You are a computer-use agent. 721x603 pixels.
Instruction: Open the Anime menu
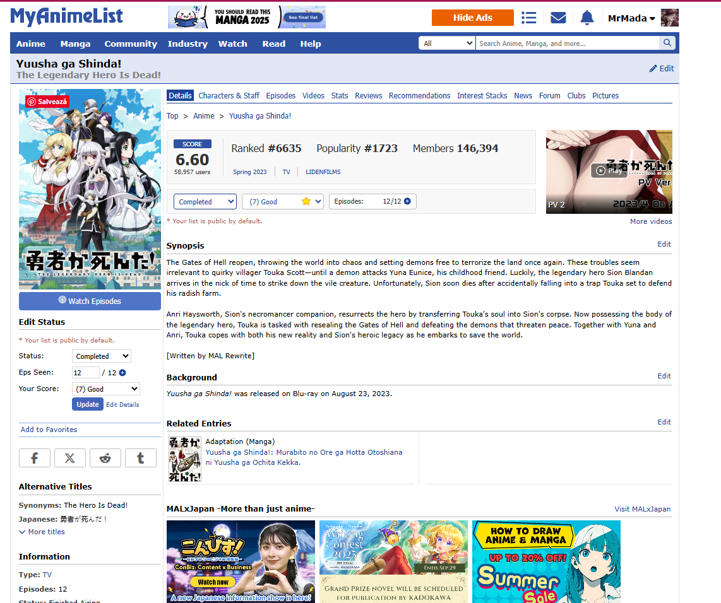(31, 44)
